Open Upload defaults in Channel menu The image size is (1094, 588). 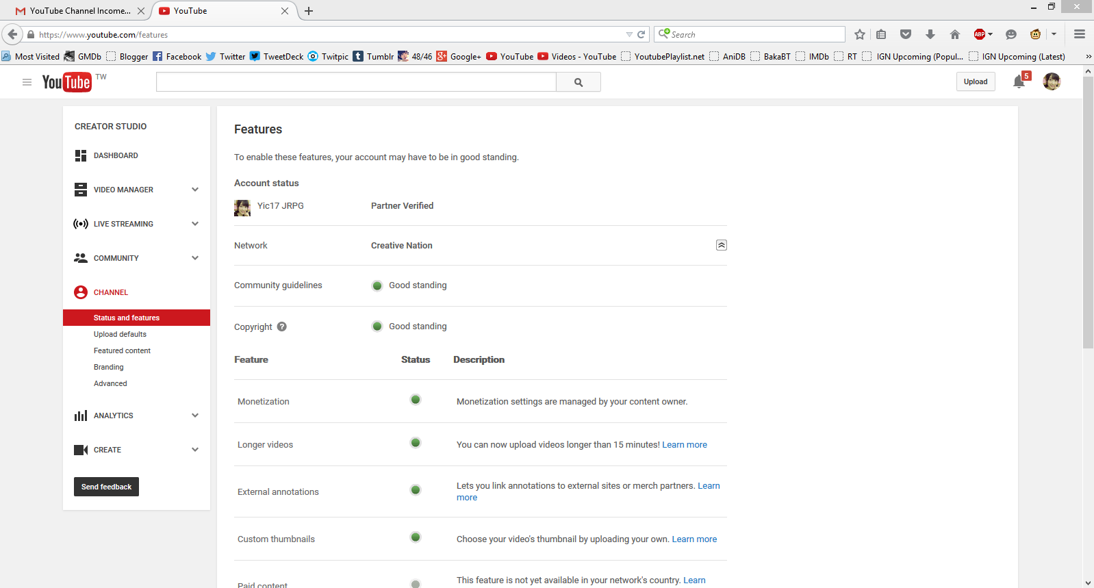tap(120, 334)
